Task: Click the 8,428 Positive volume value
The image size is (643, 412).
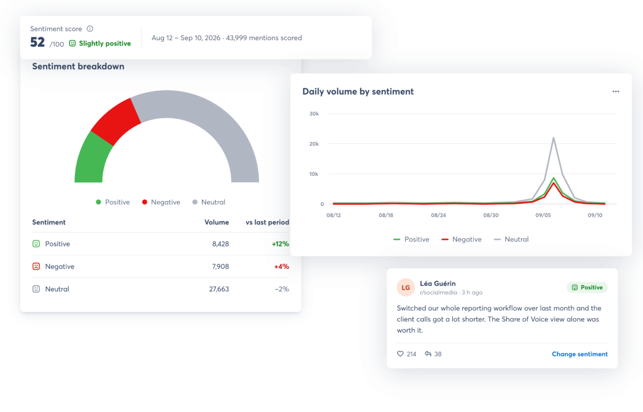Action: coord(220,244)
